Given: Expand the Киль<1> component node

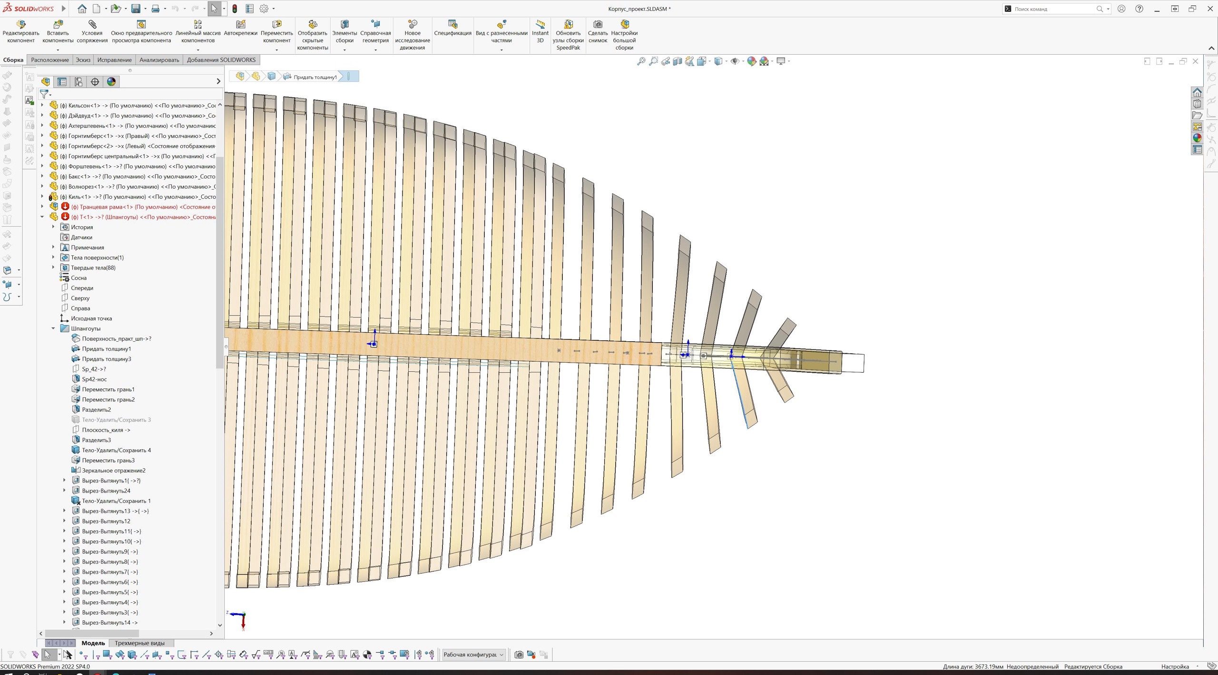Looking at the screenshot, I should click(42, 197).
